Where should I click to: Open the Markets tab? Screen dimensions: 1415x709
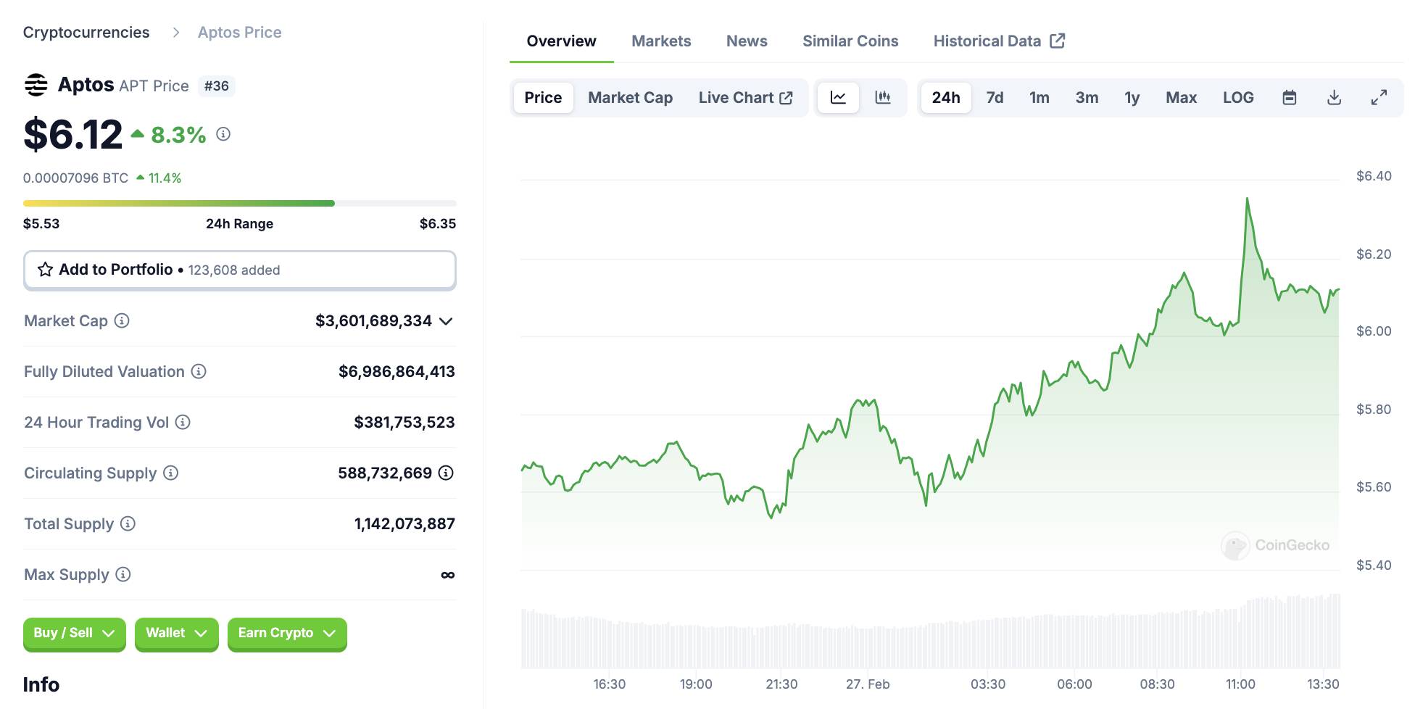(661, 41)
